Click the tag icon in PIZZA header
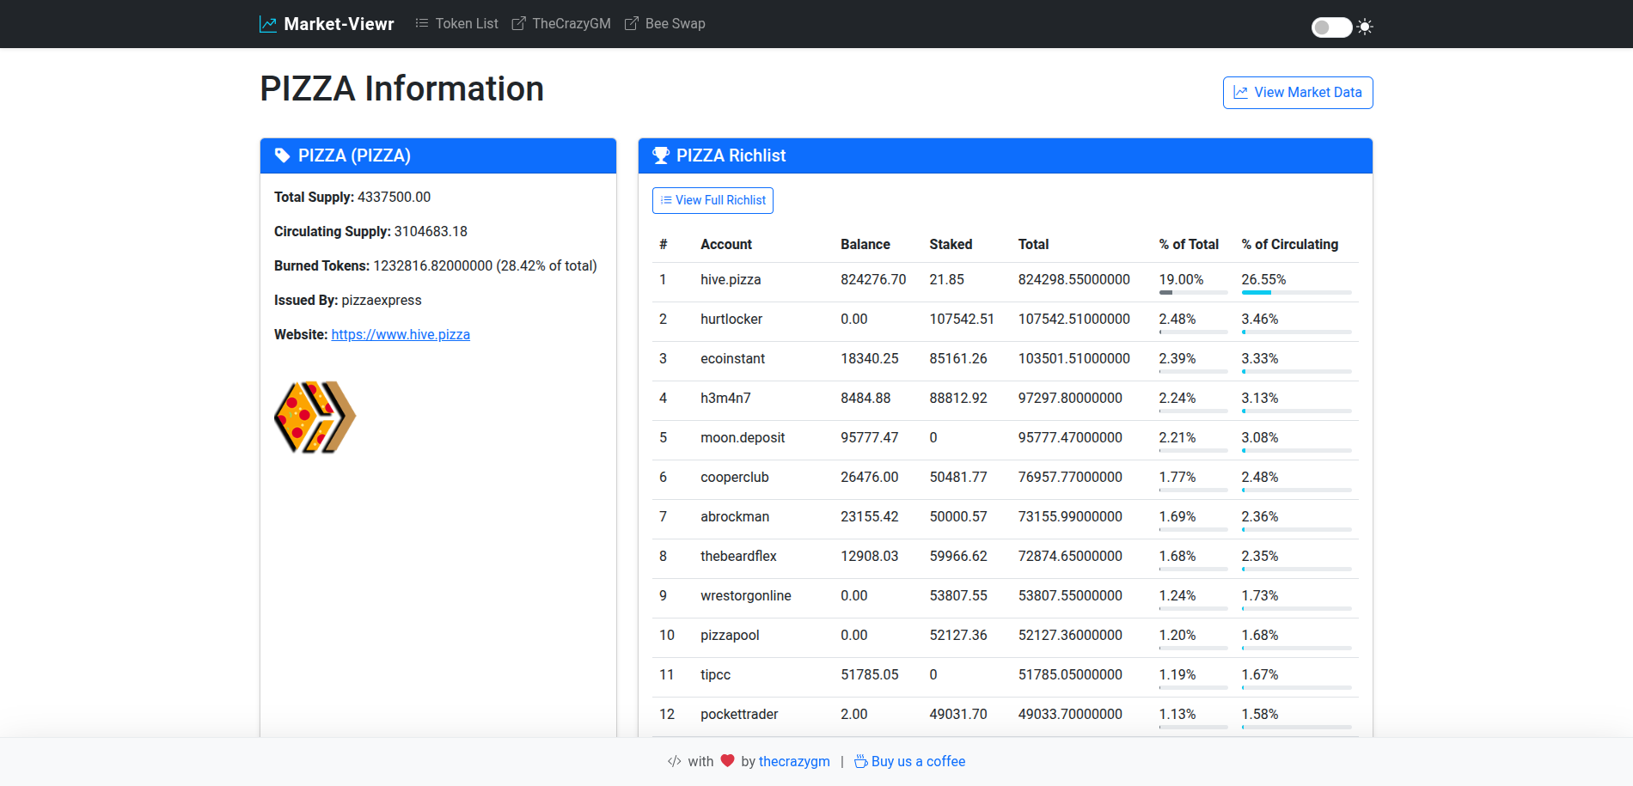The width and height of the screenshot is (1633, 786). point(282,155)
